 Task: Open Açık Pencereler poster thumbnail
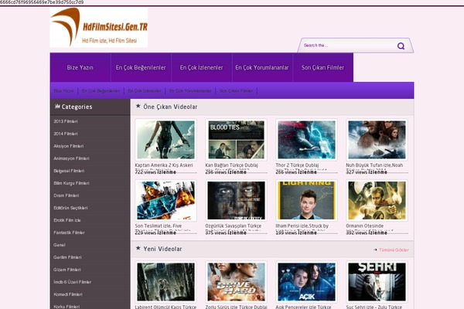click(x=306, y=282)
